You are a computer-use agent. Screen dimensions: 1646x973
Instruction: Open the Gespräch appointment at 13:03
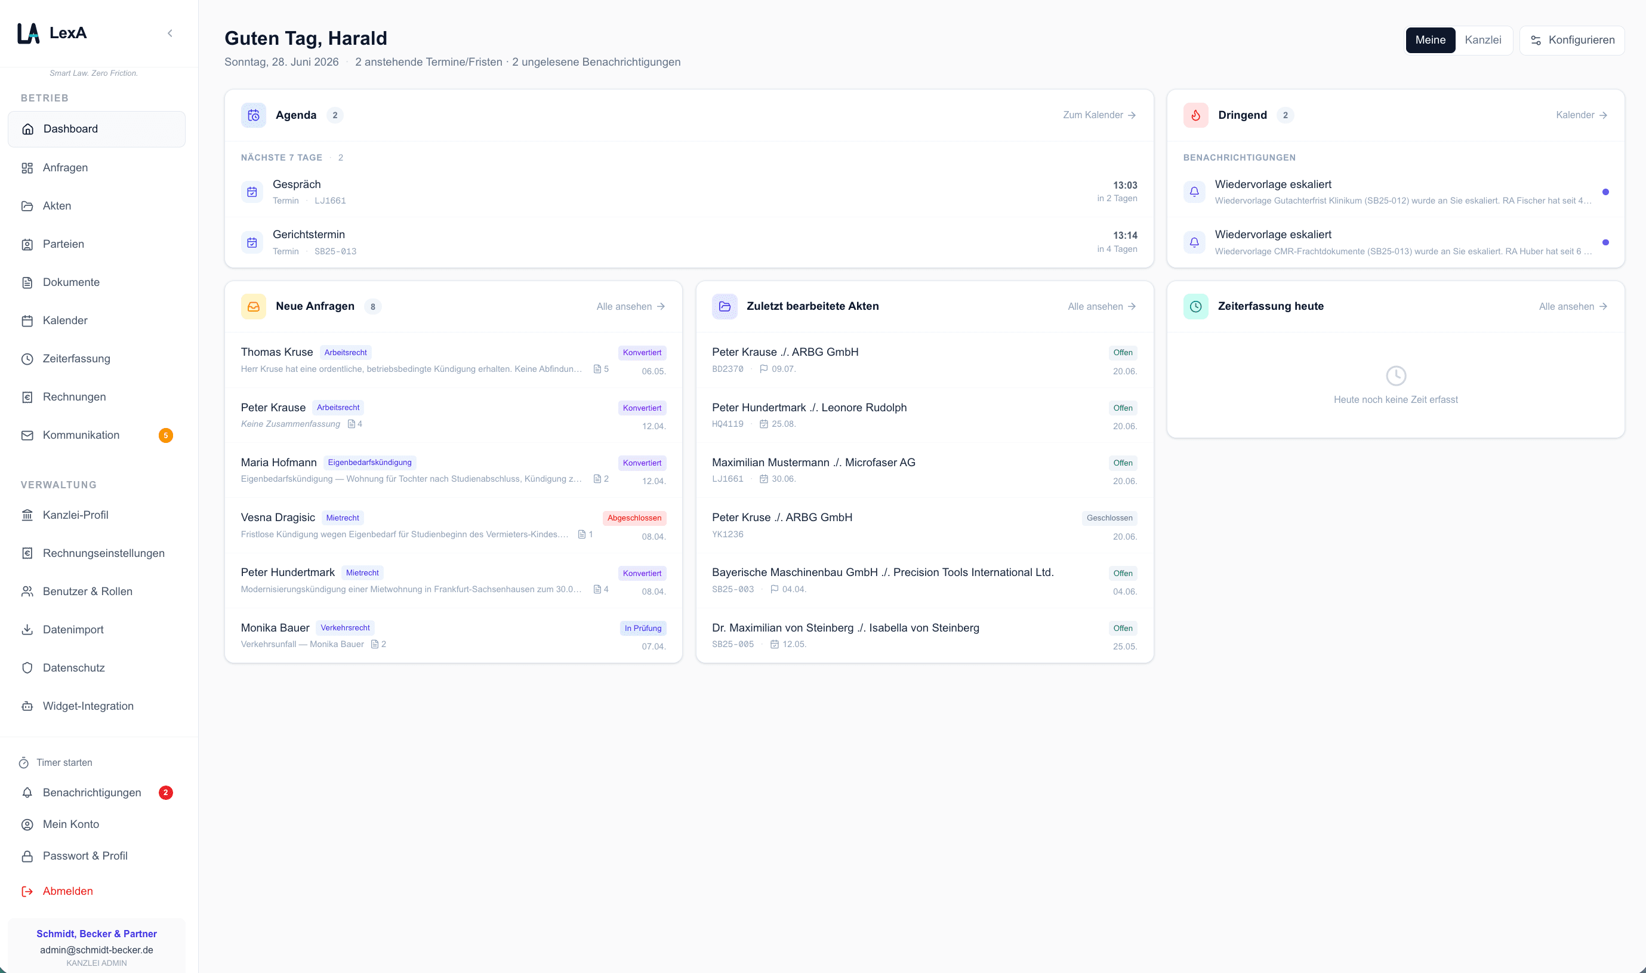pyautogui.click(x=689, y=192)
